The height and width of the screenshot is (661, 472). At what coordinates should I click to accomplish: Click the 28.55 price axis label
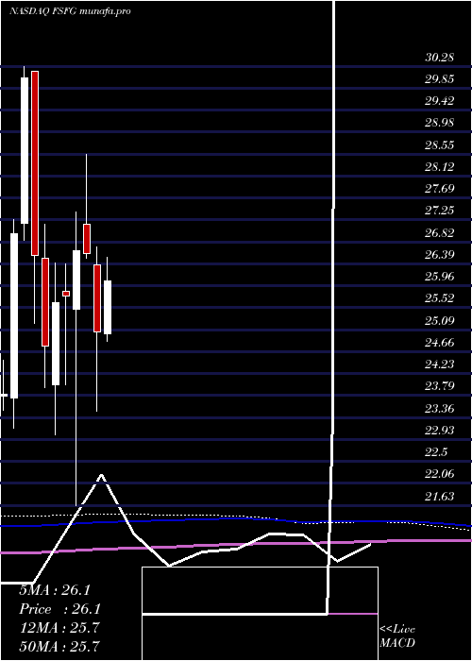[x=439, y=145]
